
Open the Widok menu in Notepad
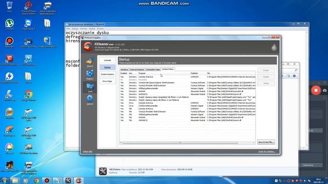tap(92, 29)
